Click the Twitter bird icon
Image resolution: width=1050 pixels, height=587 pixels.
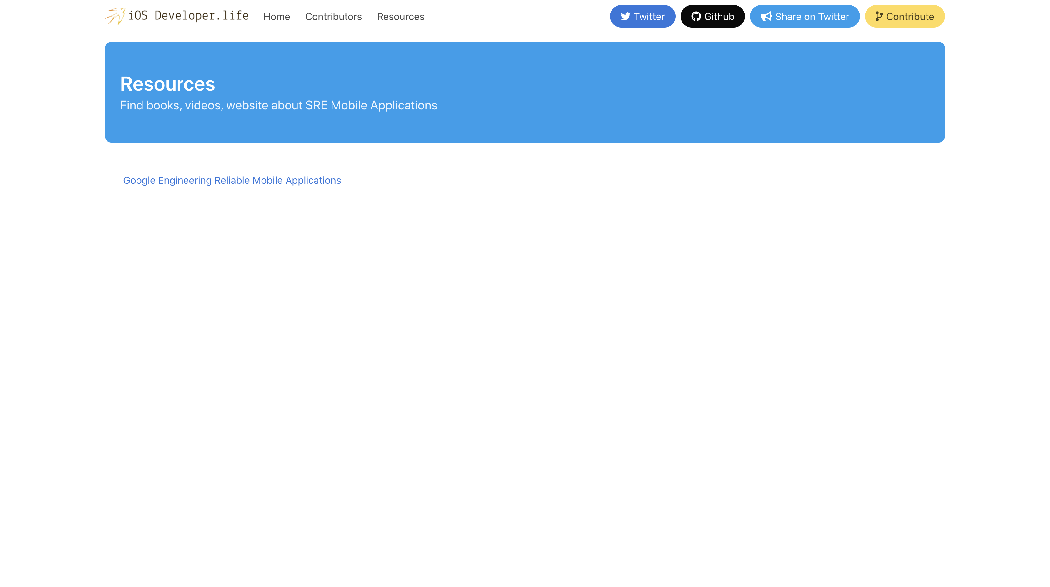tap(625, 16)
